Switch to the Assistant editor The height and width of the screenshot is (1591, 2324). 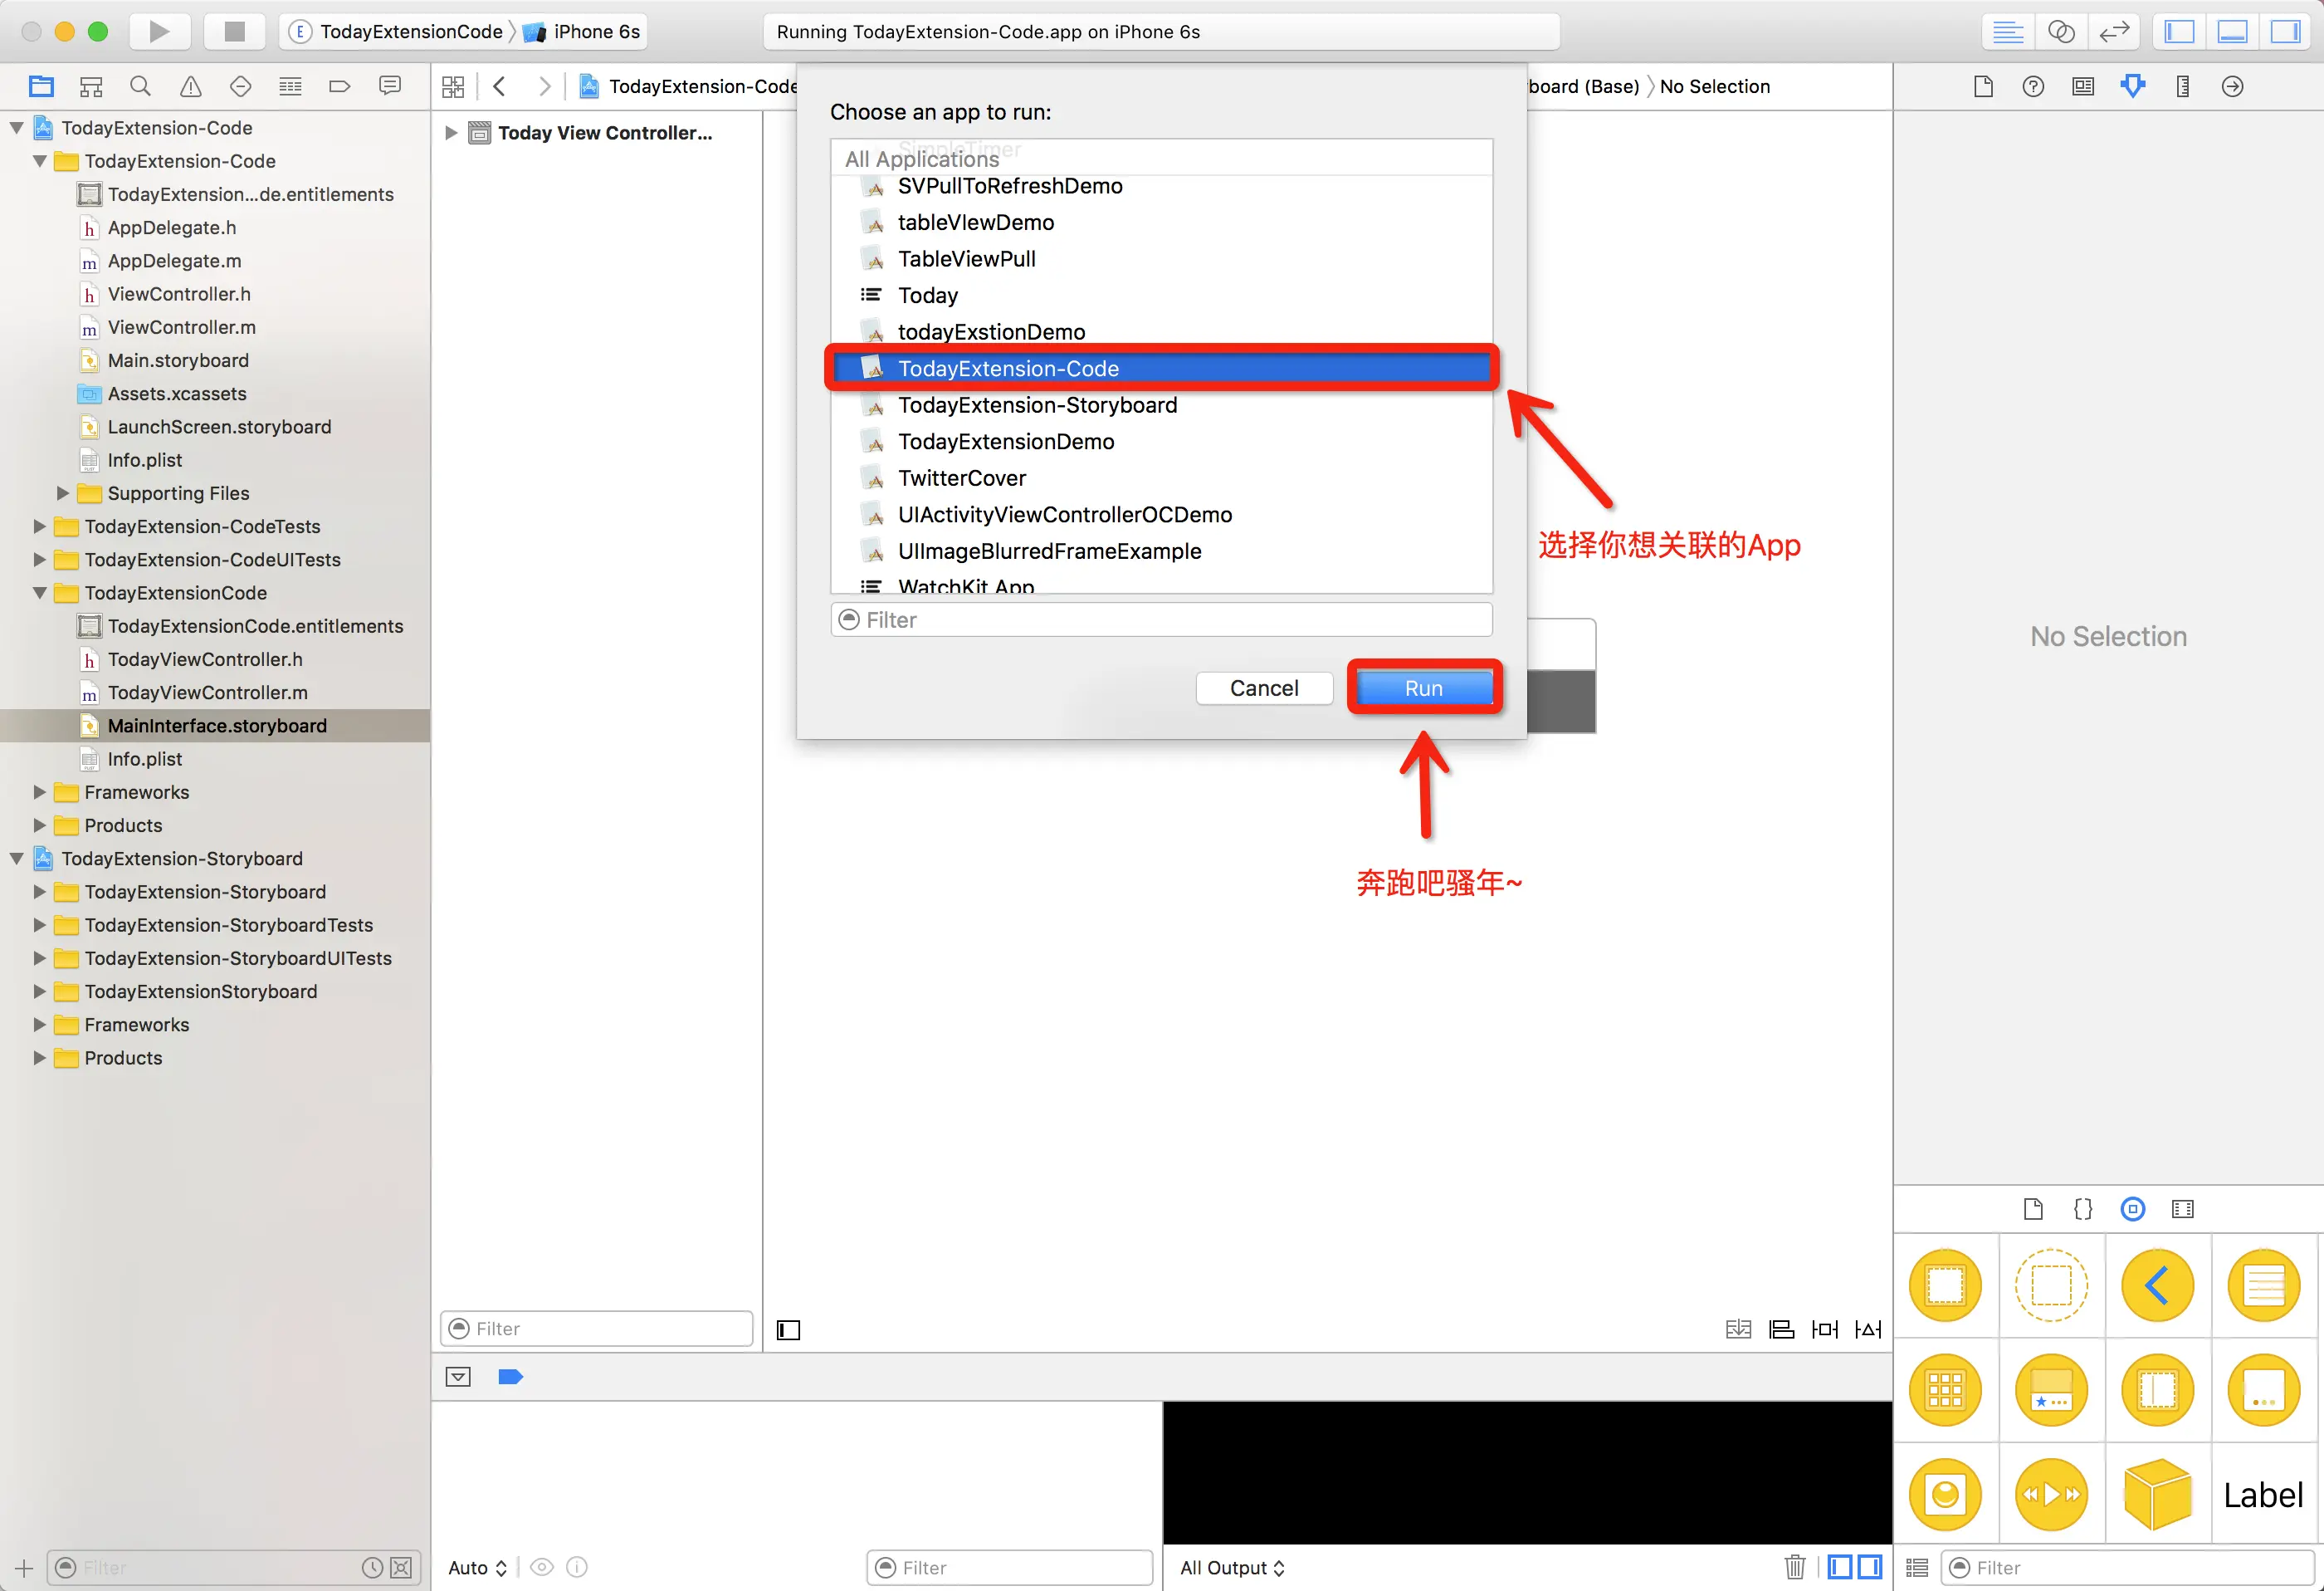[2060, 31]
